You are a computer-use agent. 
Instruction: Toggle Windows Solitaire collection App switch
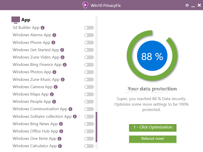pyautogui.click(x=89, y=117)
